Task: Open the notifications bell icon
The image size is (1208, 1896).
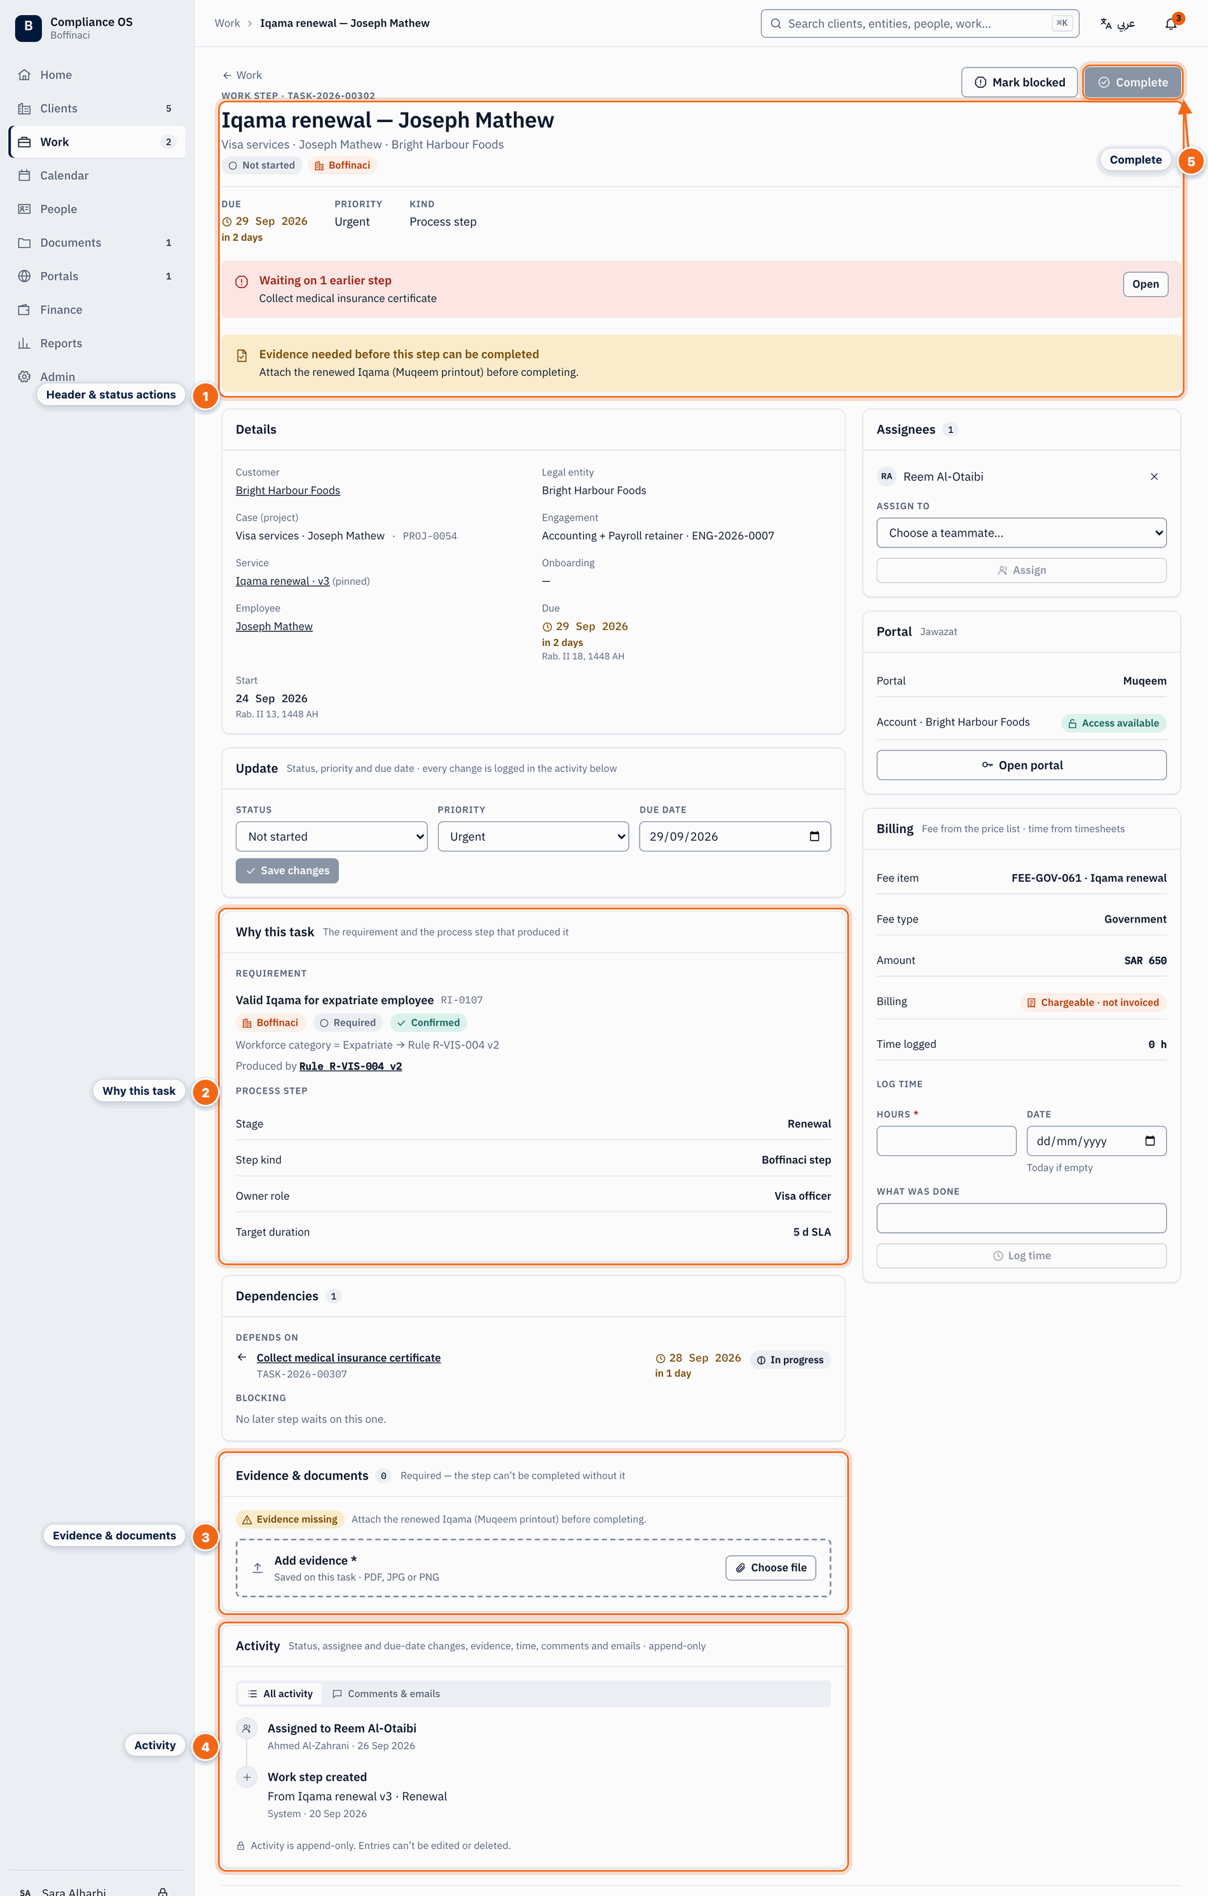Action: [x=1171, y=24]
